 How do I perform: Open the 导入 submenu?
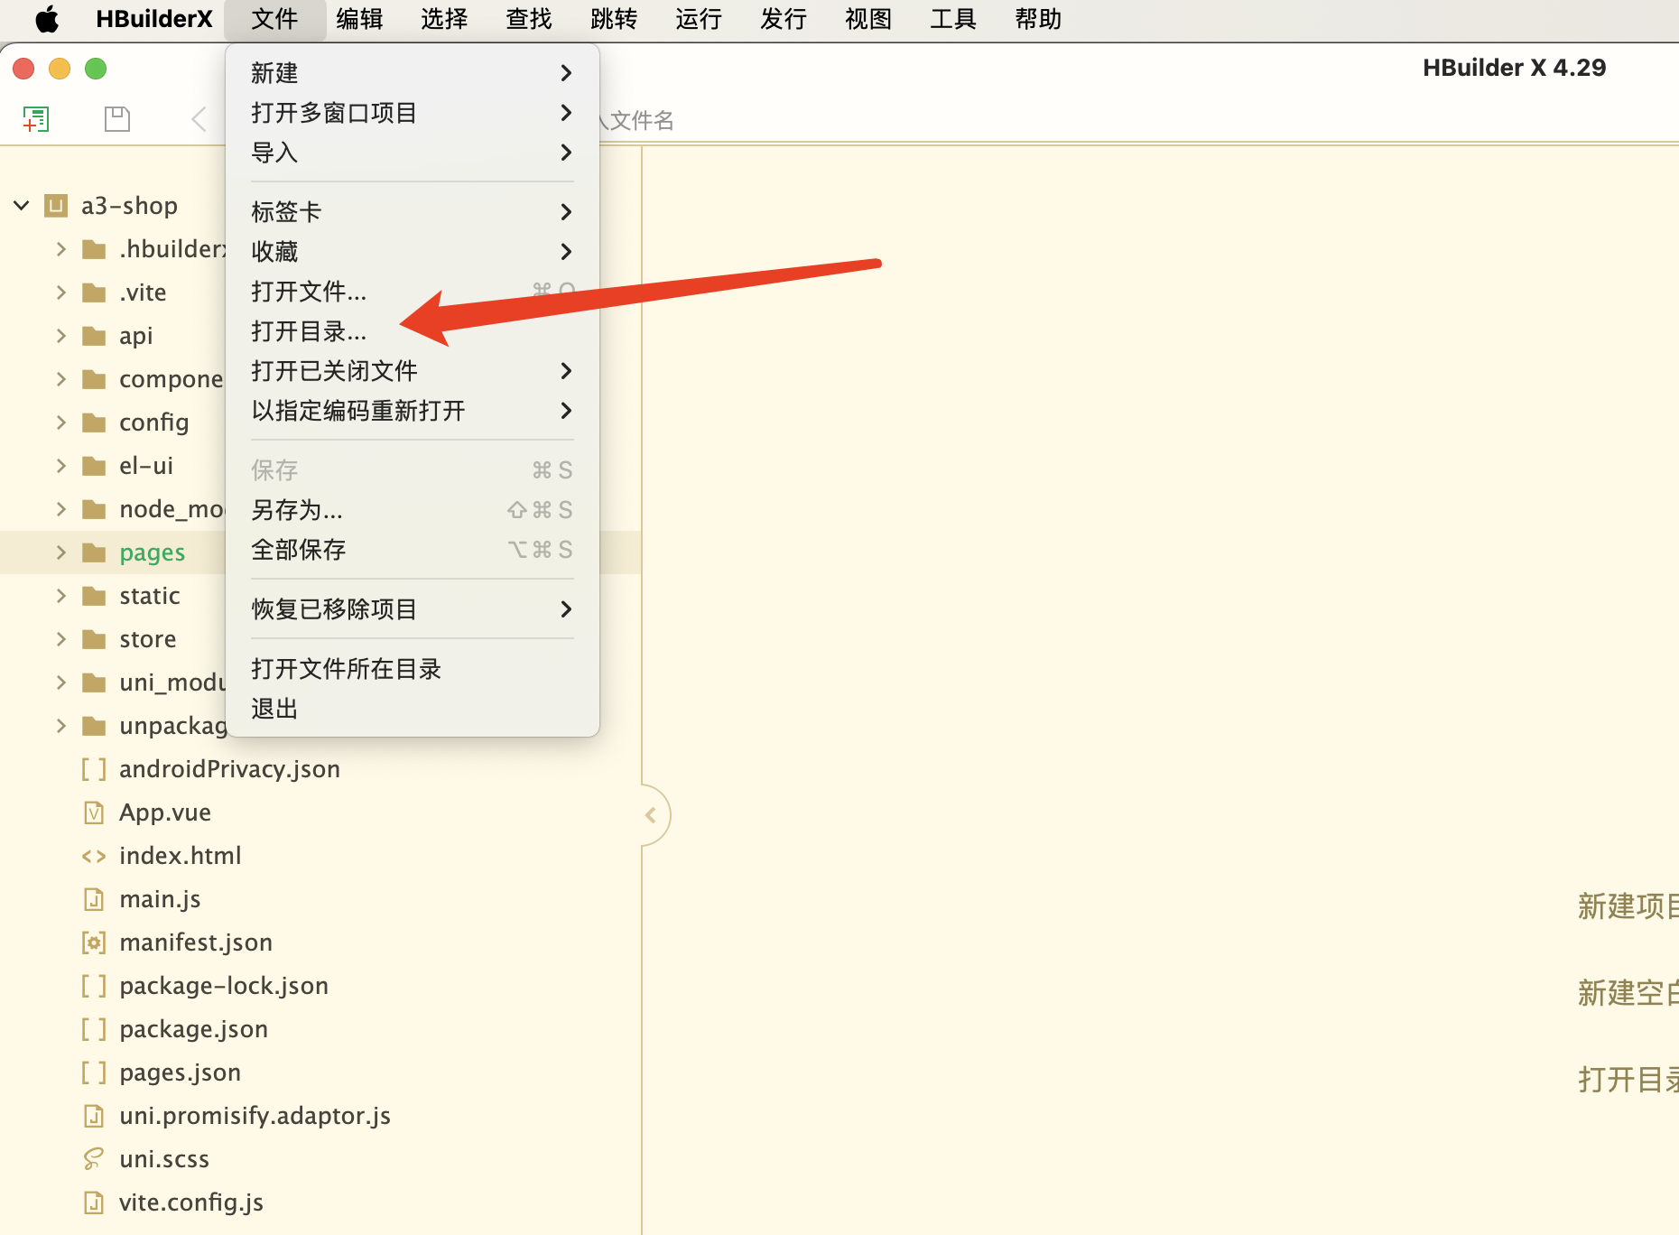point(413,153)
